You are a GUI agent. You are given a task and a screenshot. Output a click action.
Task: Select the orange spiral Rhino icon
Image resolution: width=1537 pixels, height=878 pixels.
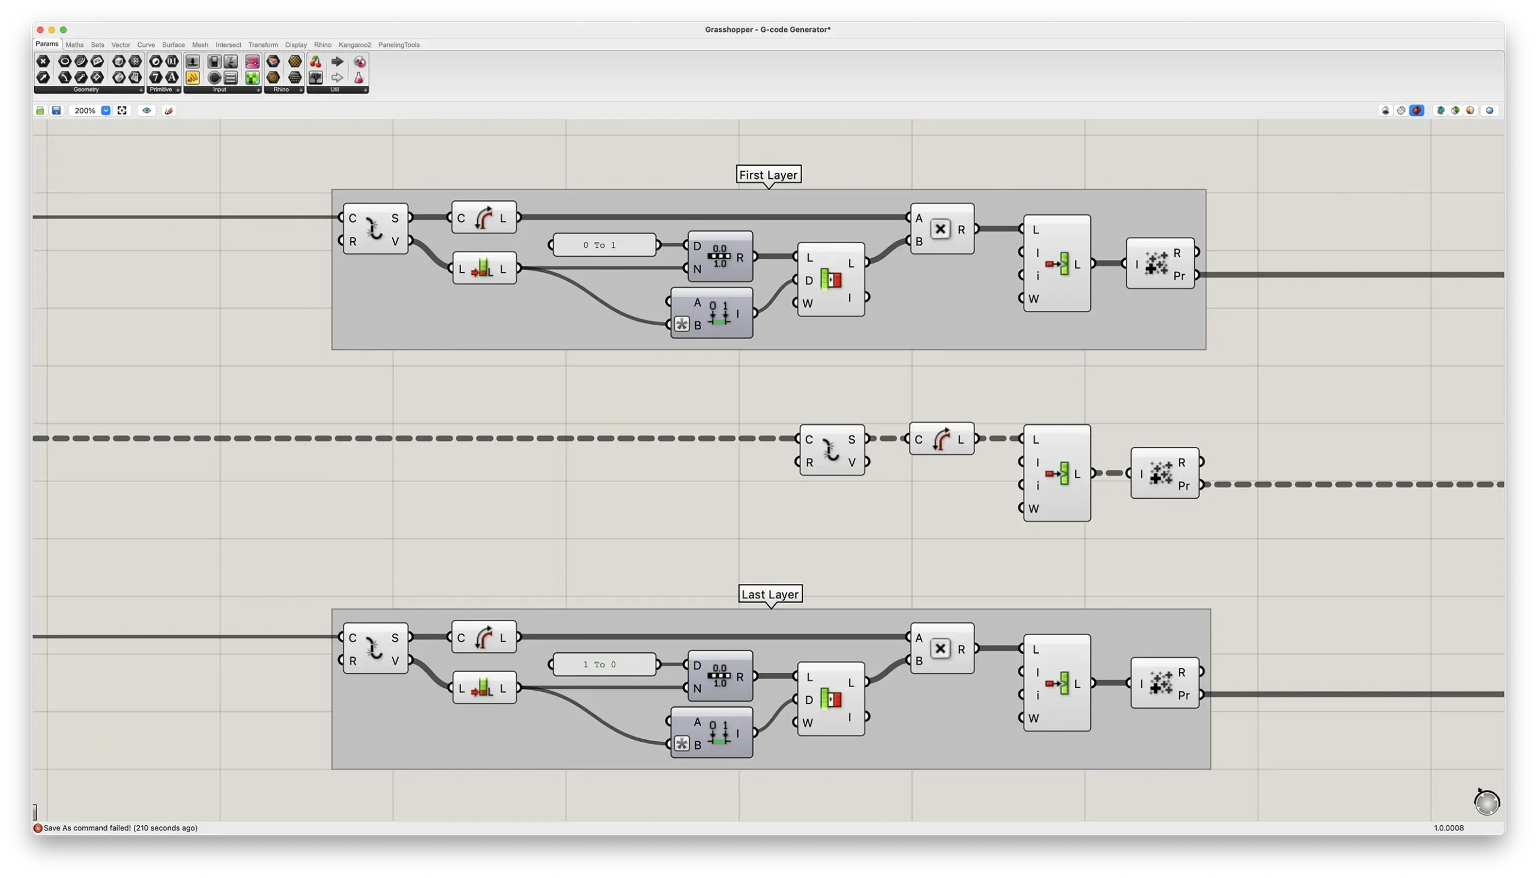[273, 77]
